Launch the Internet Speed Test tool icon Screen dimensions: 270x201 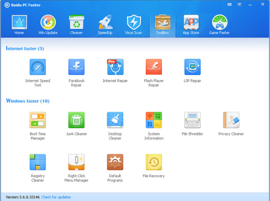click(x=38, y=67)
